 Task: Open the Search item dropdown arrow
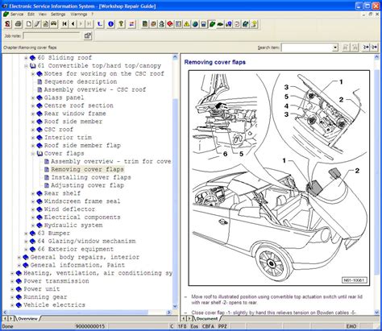click(335, 48)
